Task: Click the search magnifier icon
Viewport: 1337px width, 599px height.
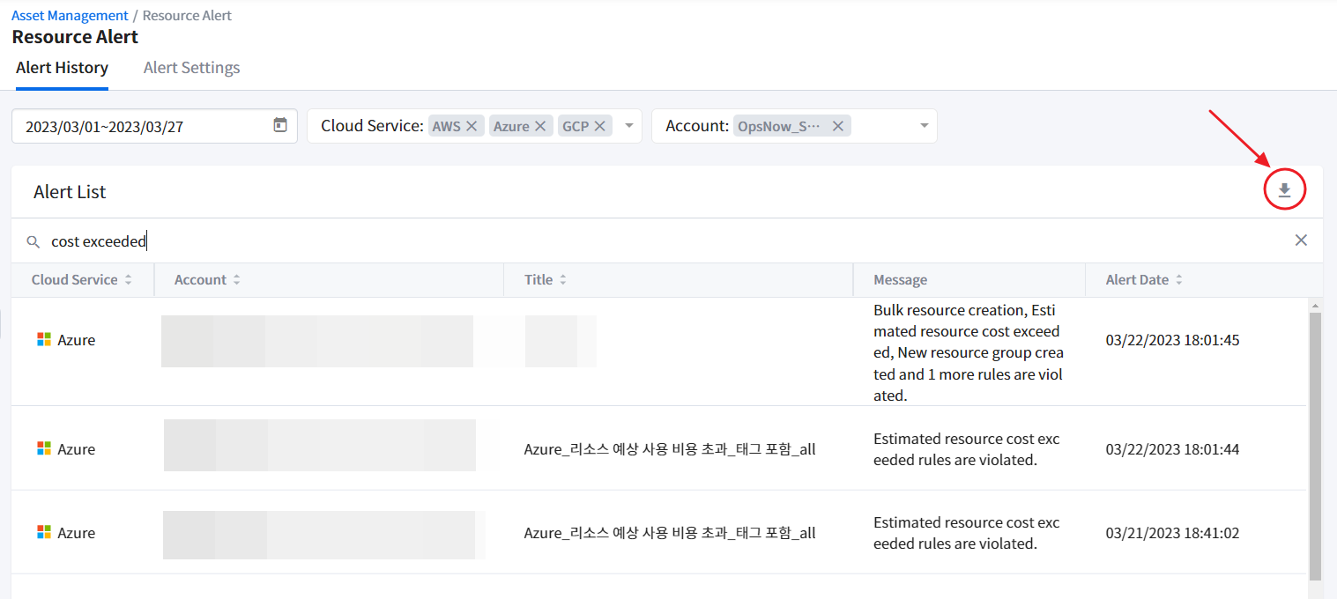Action: [33, 241]
